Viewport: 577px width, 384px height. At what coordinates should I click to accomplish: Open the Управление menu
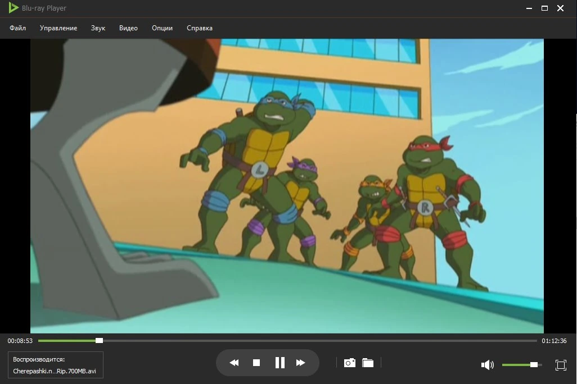(58, 28)
